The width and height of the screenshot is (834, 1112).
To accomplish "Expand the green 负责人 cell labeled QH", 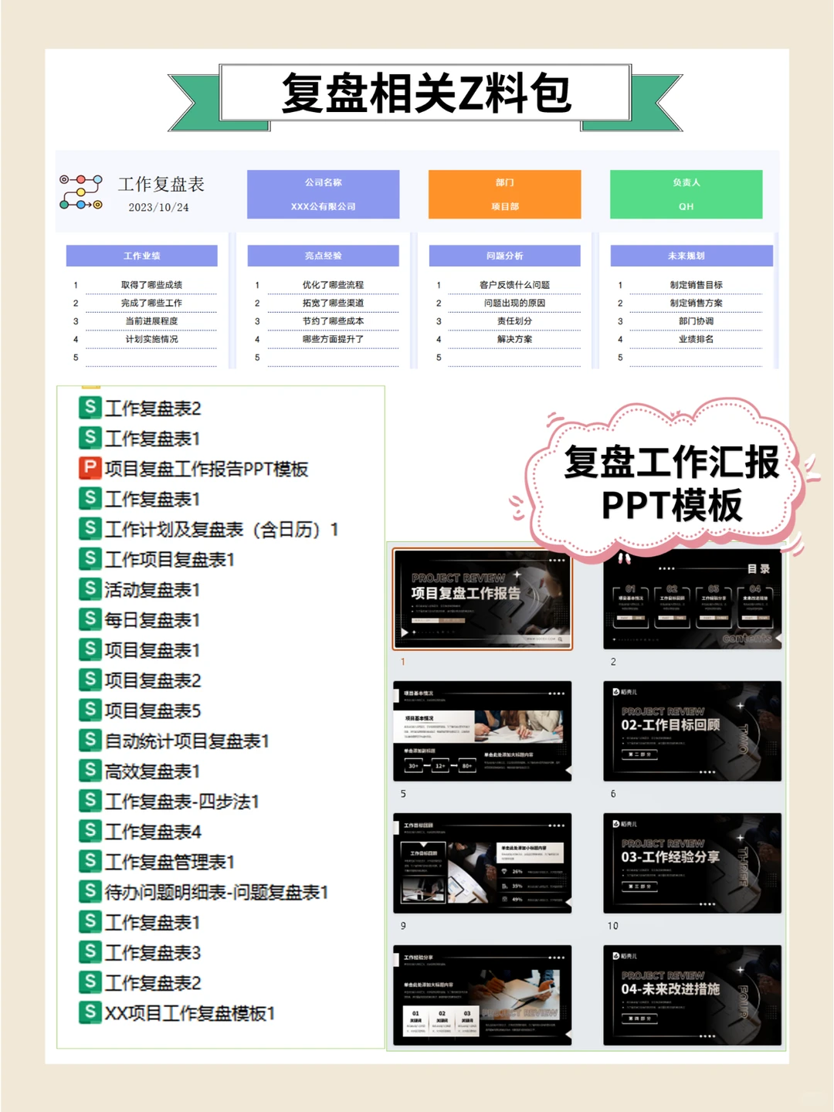I will click(686, 194).
